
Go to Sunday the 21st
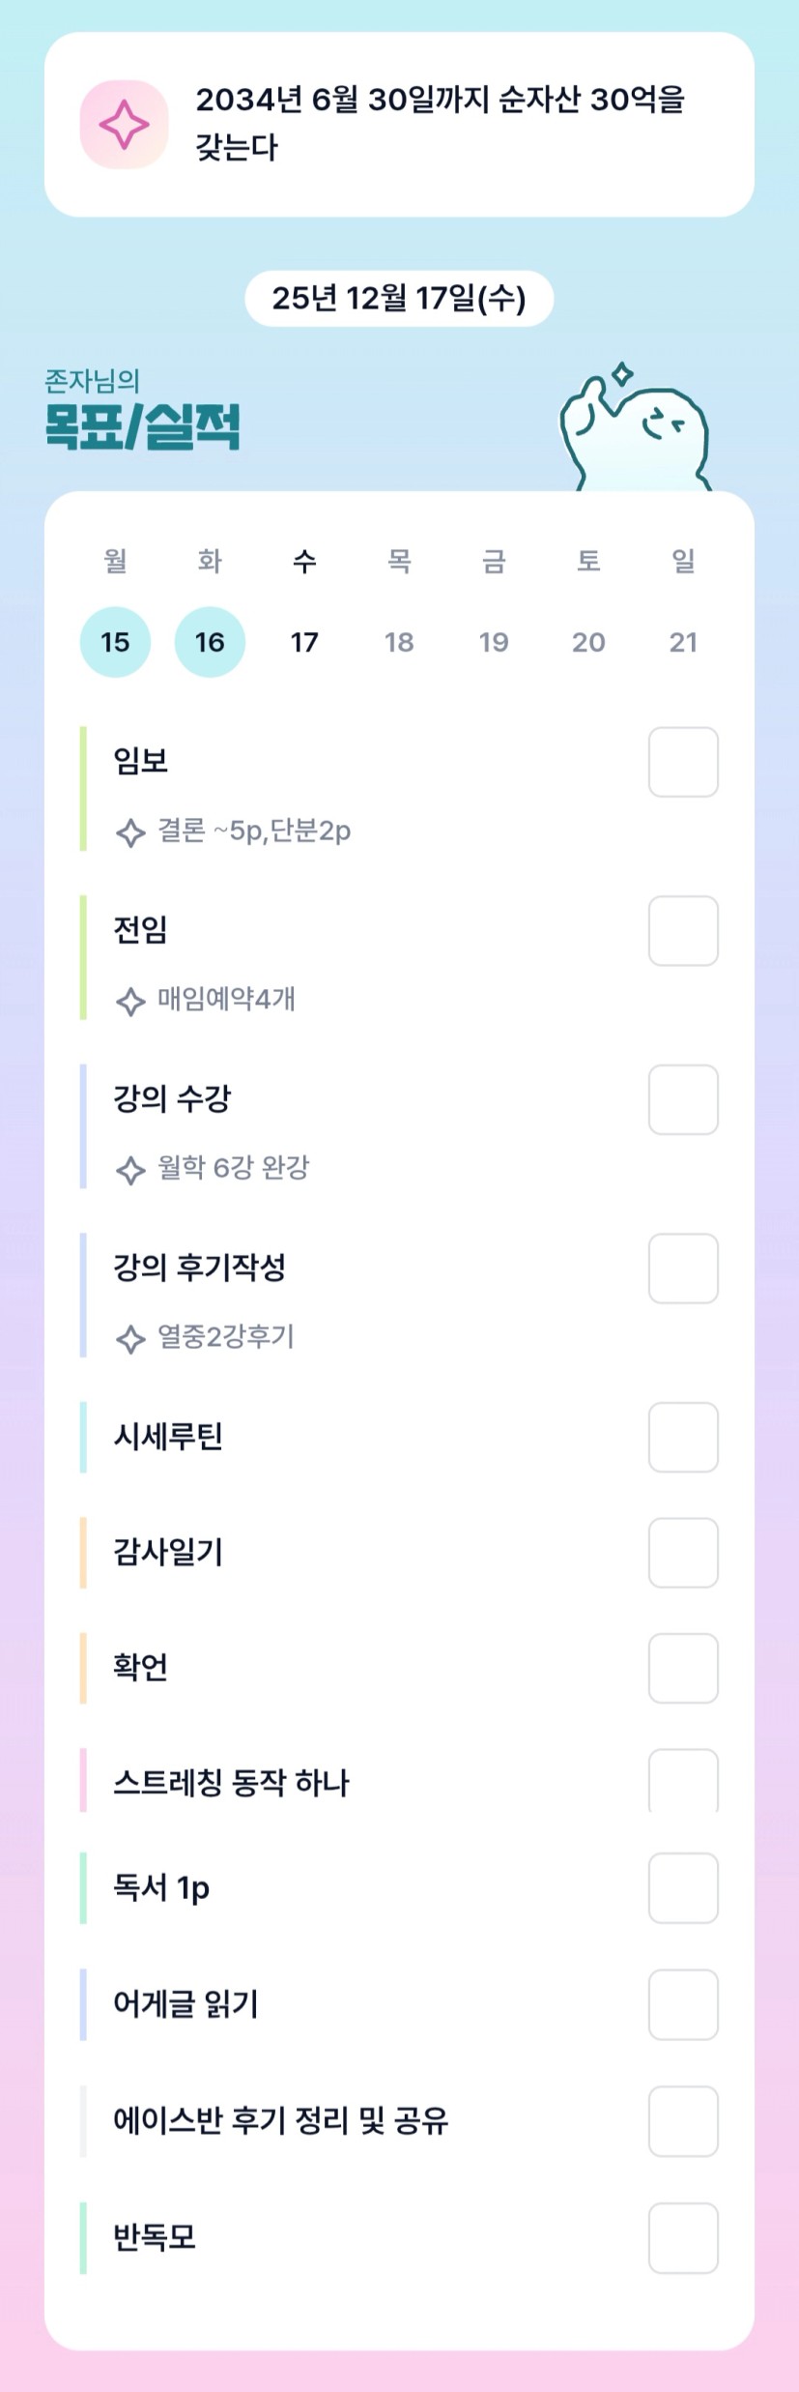[683, 642]
